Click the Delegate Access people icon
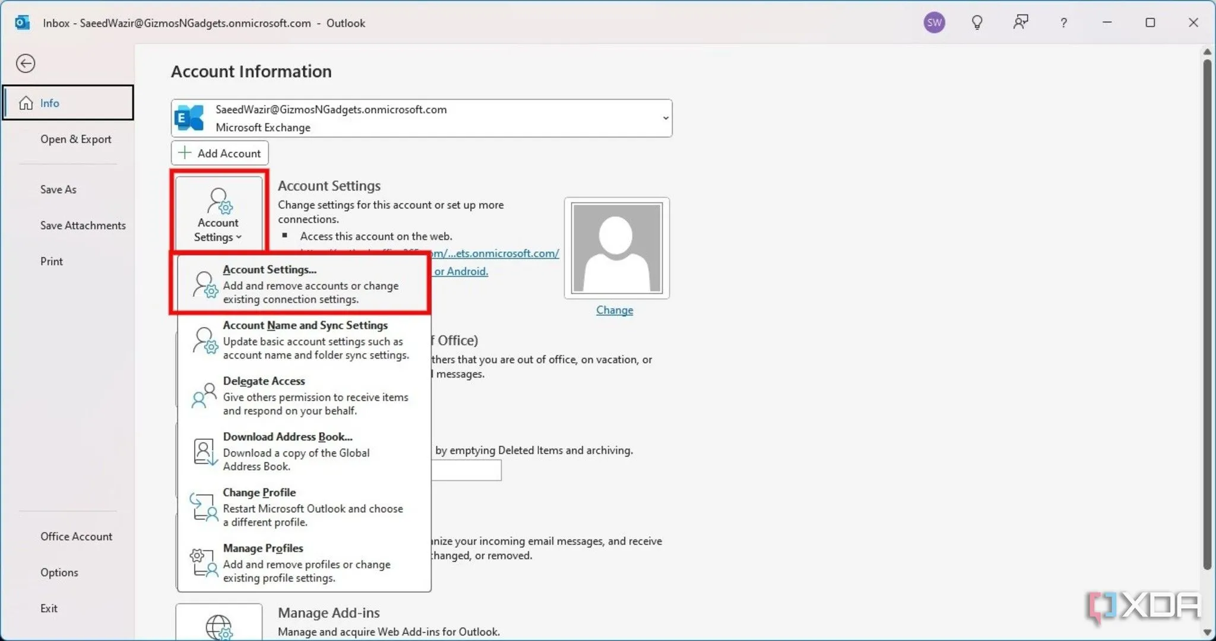Screen dimensions: 1216x641 point(204,395)
